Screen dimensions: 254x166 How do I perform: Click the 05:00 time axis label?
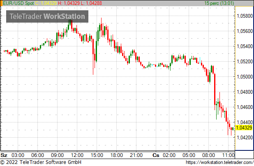pyautogui.click(x=189, y=155)
